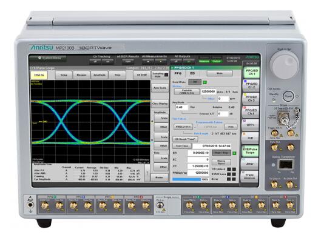
Task: Click the Clear Display button
Action: click(160, 104)
